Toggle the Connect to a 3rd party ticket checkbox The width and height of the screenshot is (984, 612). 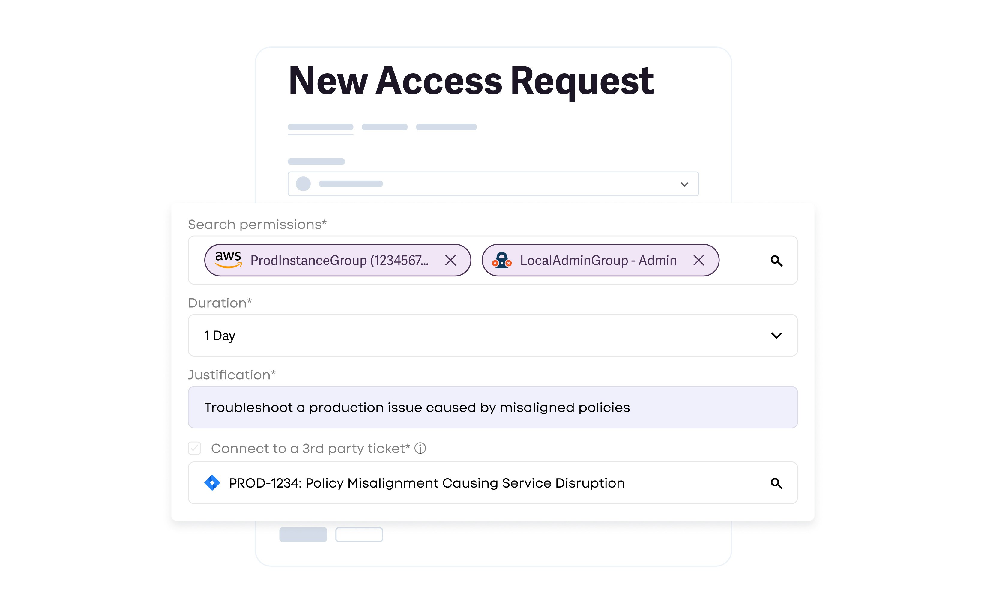click(x=194, y=449)
